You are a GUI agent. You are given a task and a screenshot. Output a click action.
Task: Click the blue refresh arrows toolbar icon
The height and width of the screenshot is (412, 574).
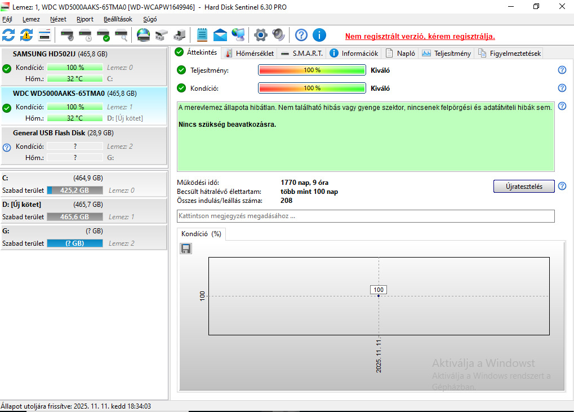point(9,35)
